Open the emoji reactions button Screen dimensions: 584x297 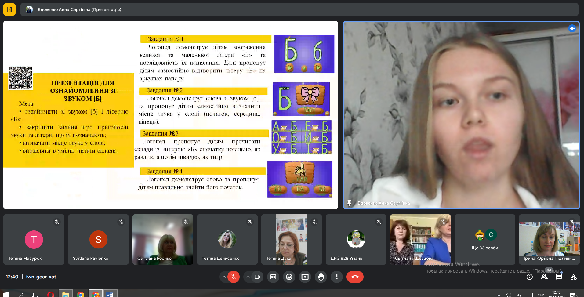[x=289, y=277]
